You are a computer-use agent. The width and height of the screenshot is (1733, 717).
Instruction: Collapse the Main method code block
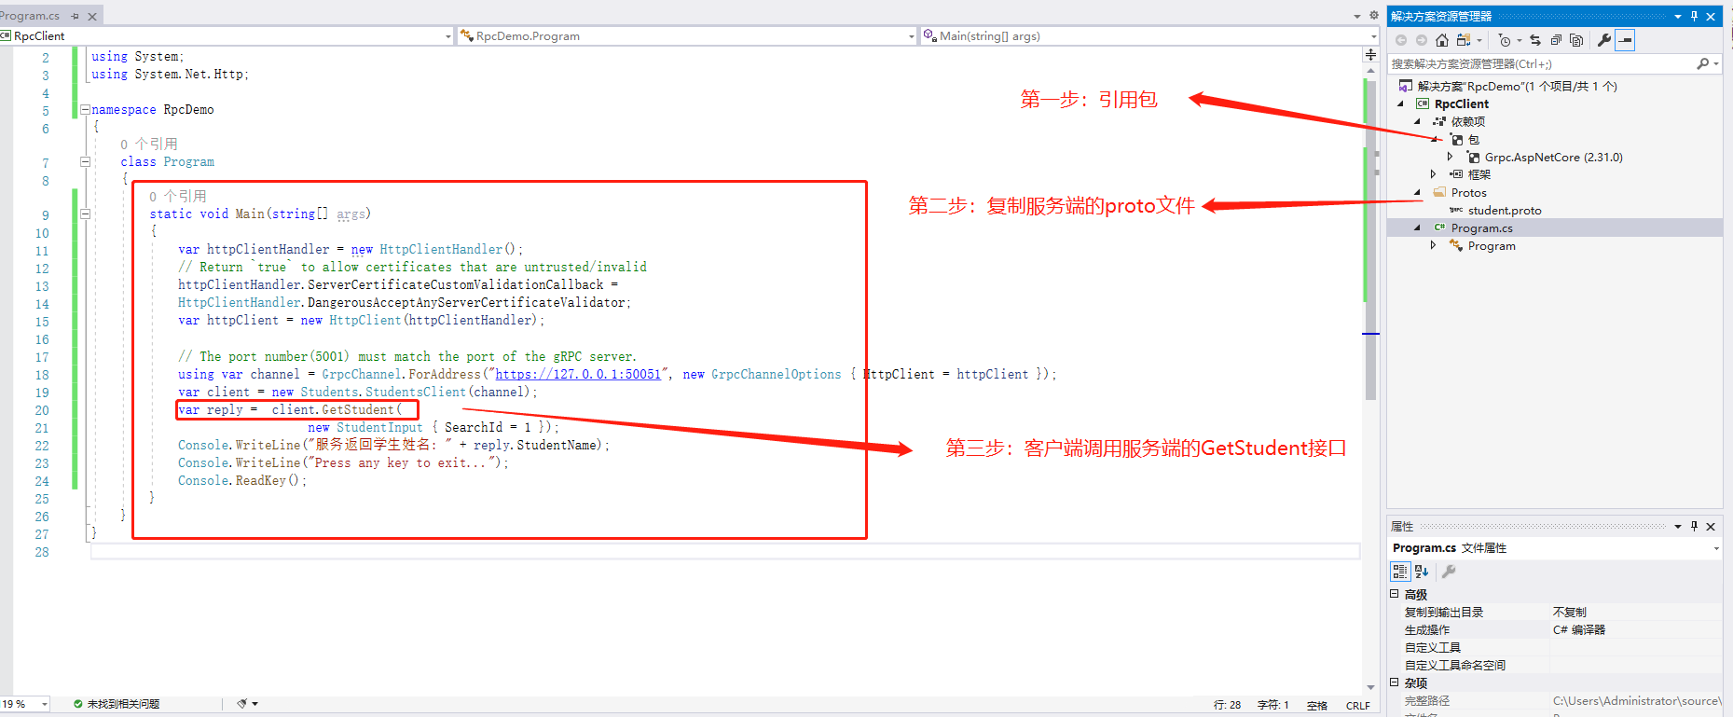85,214
